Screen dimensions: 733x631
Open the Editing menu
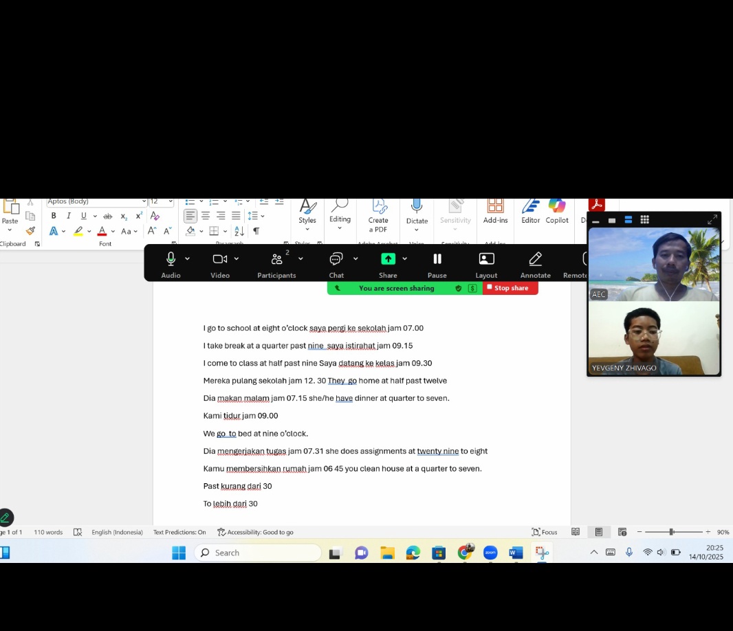340,215
